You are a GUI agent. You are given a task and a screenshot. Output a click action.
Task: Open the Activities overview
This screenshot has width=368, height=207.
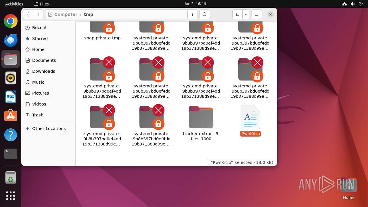pyautogui.click(x=14, y=4)
